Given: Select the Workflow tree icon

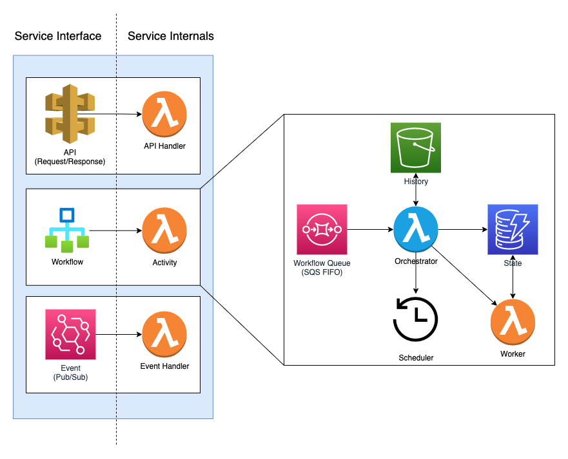Looking at the screenshot, I should (66, 229).
